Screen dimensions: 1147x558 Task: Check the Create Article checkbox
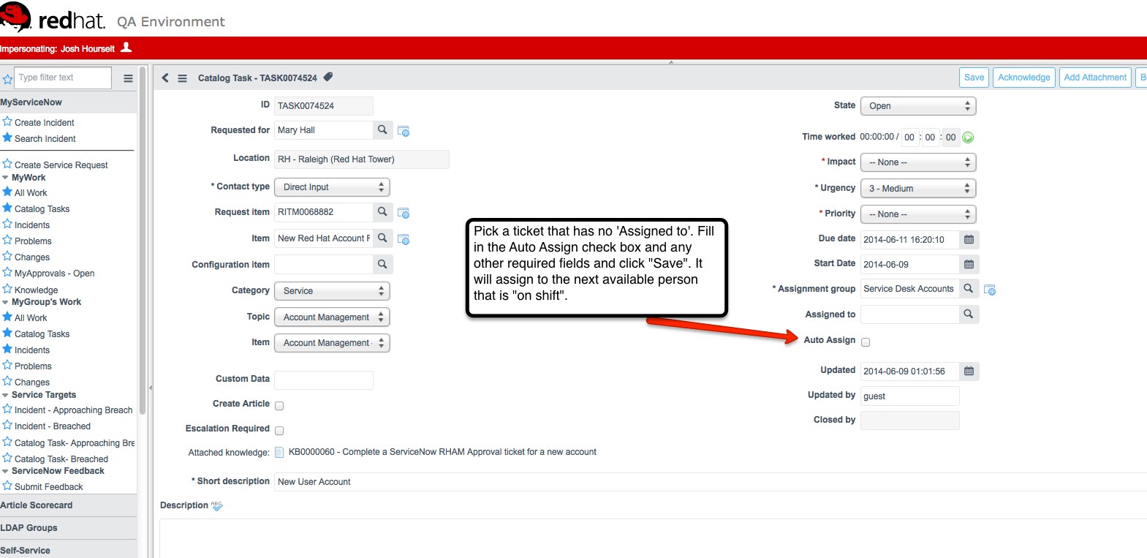tap(279, 405)
